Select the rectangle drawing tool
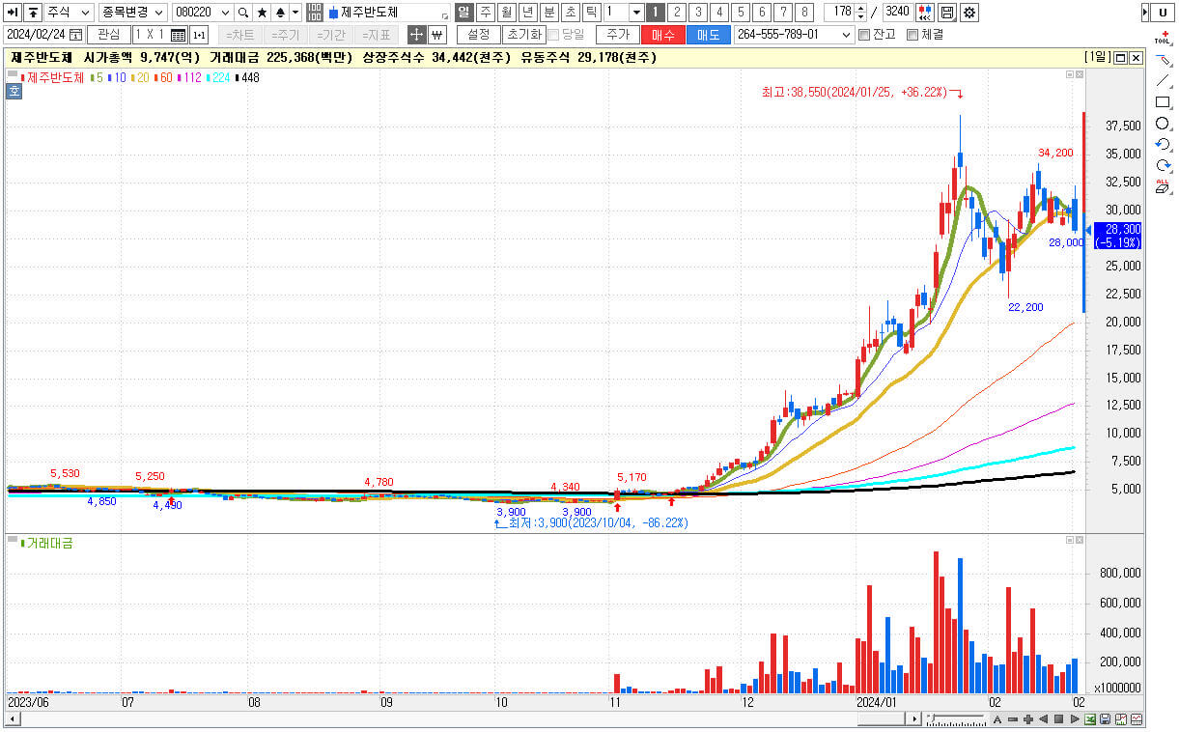Viewport: 1179px width, 732px height. click(1164, 102)
